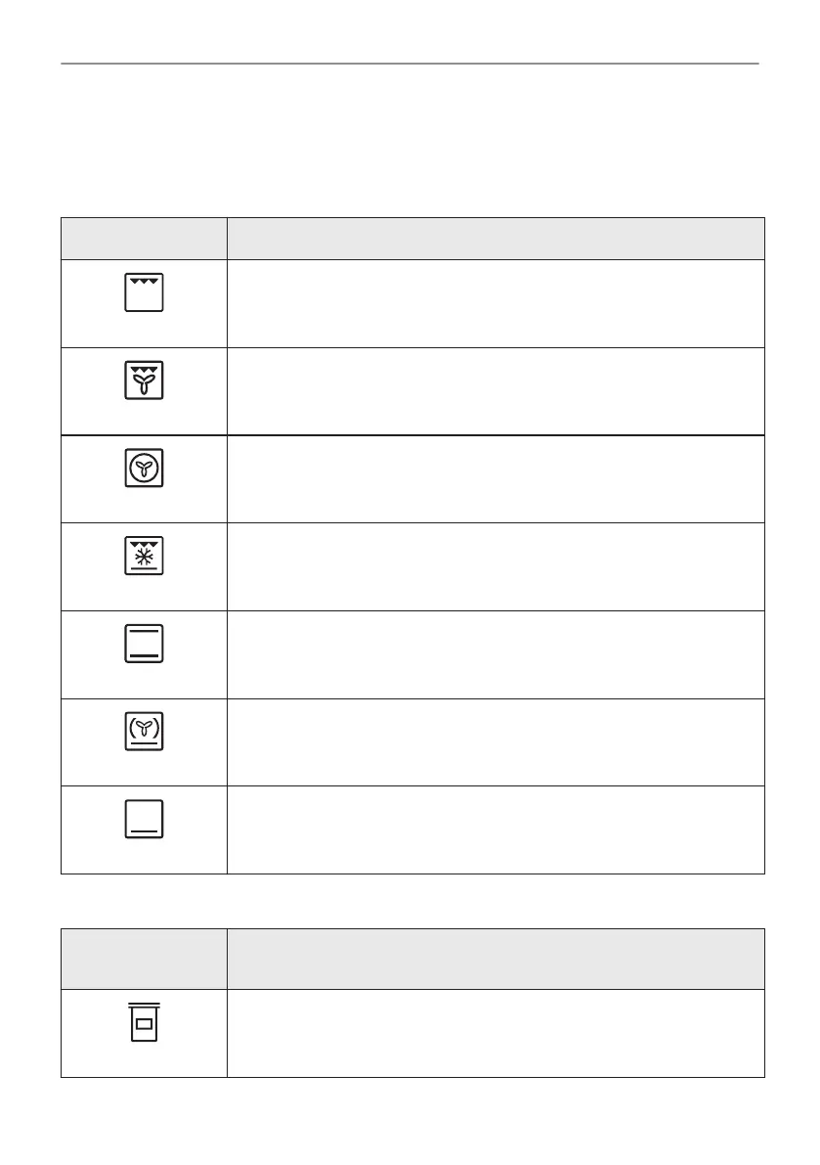The width and height of the screenshot is (820, 1165).
Task: Select the description cell beside bottom heat icon
Action: [x=495, y=829]
